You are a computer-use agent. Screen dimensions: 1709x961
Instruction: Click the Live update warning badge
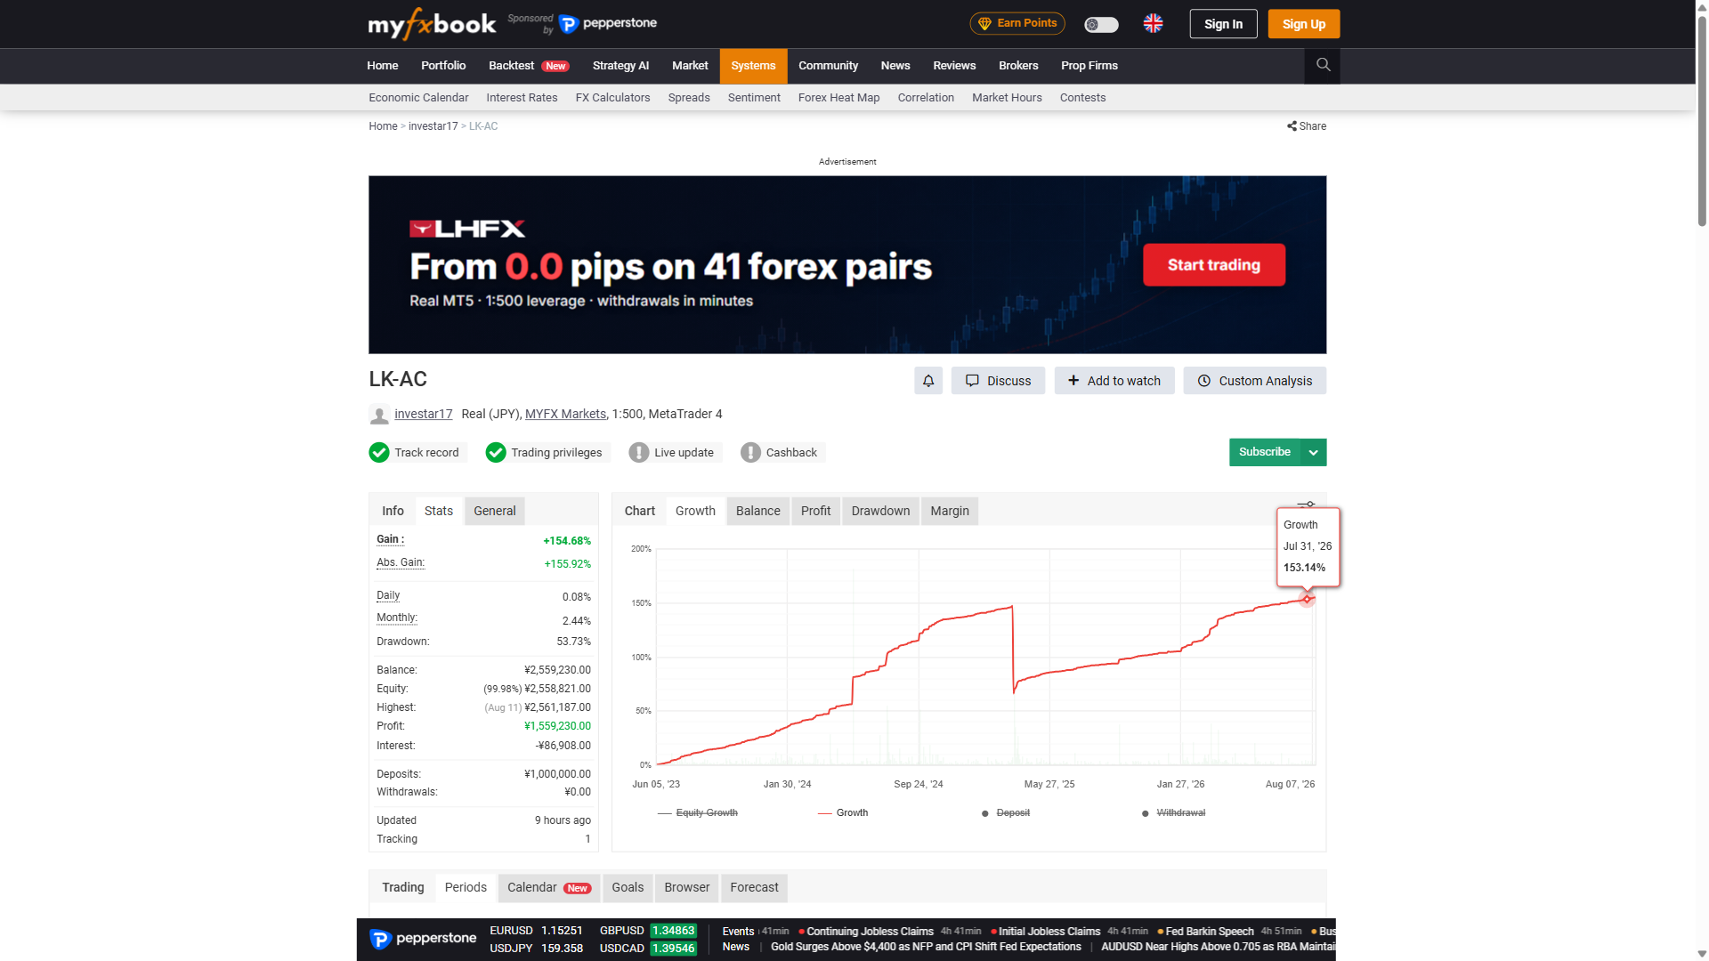[675, 453]
